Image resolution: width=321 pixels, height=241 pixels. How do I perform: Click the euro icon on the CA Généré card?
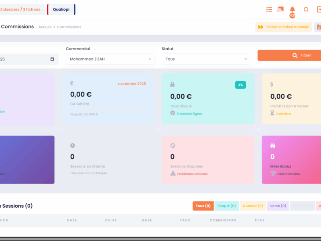(x=72, y=84)
